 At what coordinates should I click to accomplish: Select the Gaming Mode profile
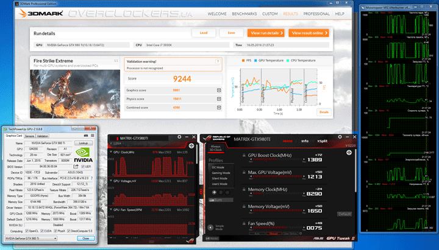(221, 173)
